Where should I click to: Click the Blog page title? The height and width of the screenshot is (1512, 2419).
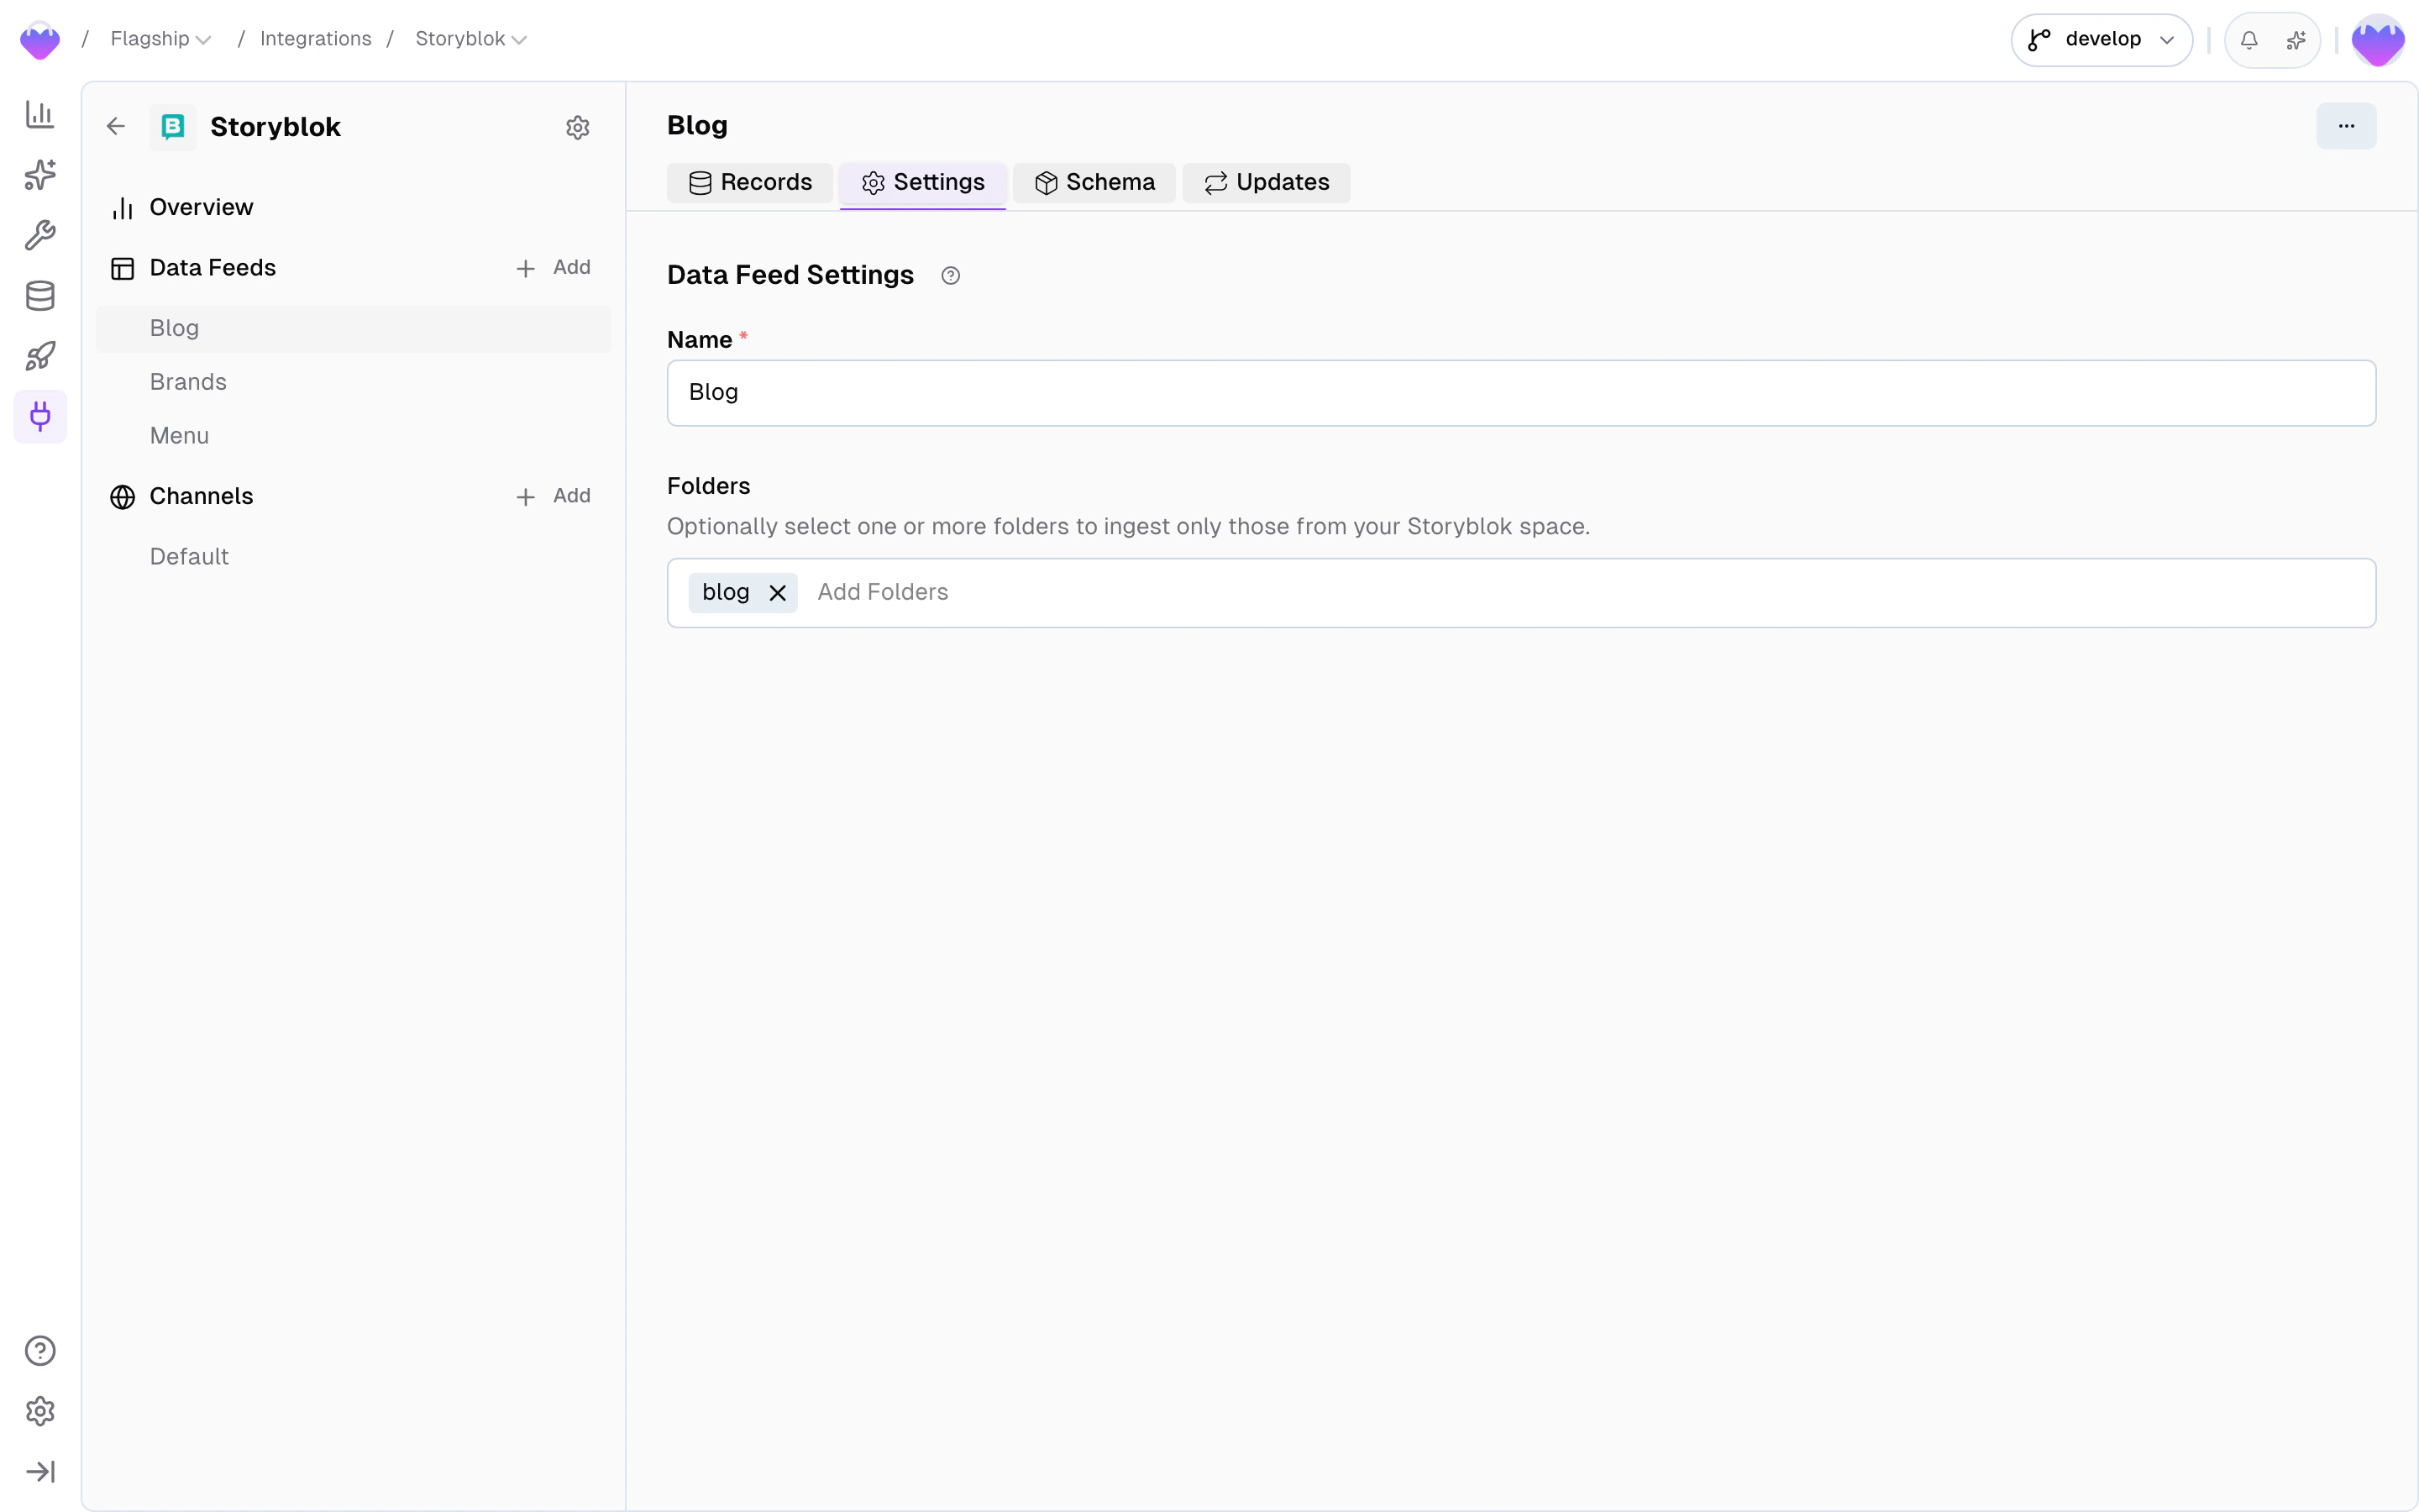698,126
